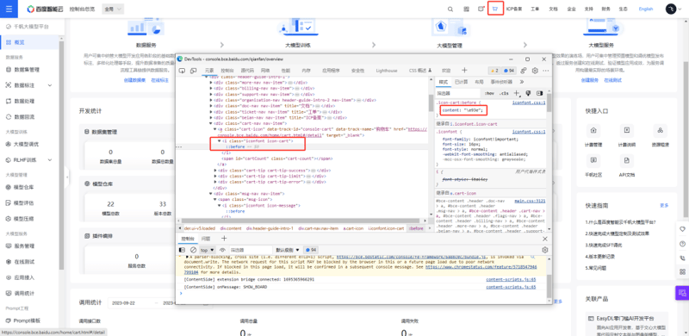Click the console 筛选器 filter input
Image resolution: width=689 pixels, height=336 pixels.
point(250,250)
